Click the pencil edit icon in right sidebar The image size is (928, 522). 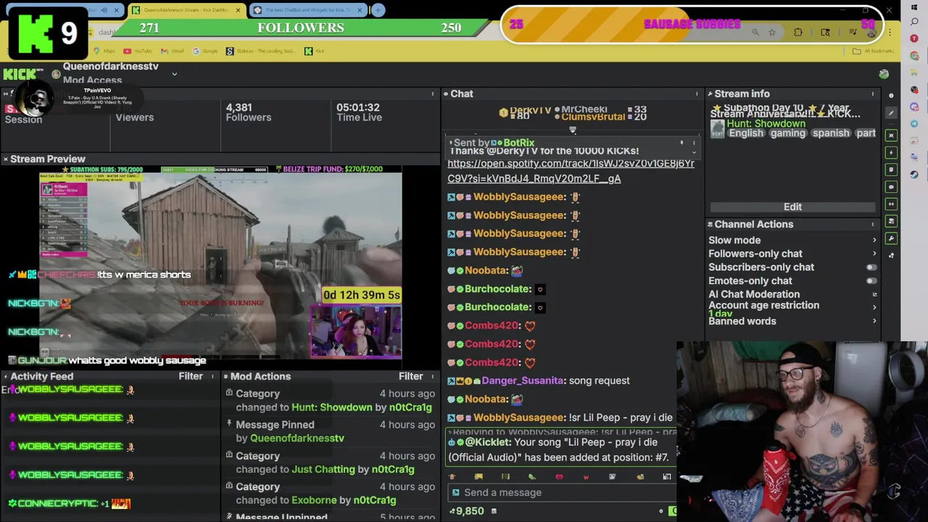point(891,113)
